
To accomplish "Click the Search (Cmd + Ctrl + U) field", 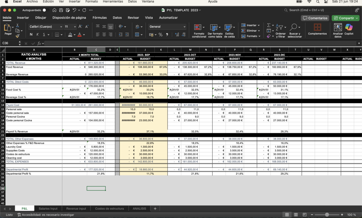I will click(317, 10).
